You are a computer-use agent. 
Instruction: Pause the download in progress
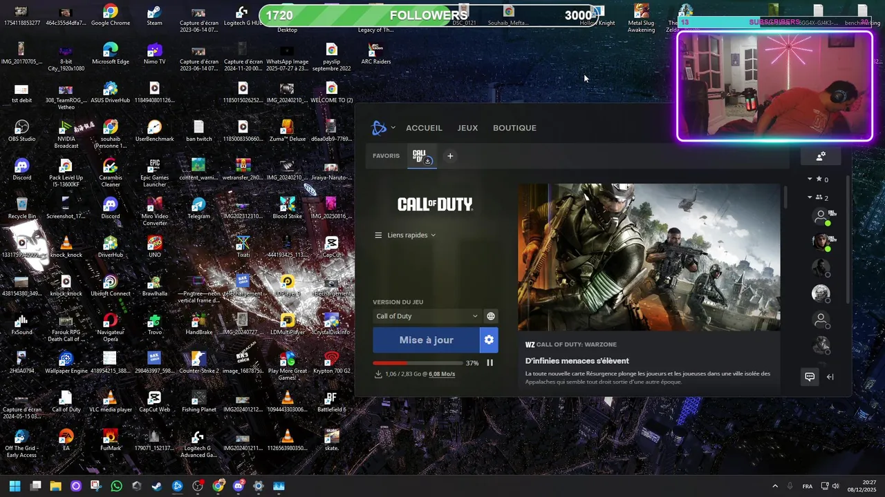(490, 363)
